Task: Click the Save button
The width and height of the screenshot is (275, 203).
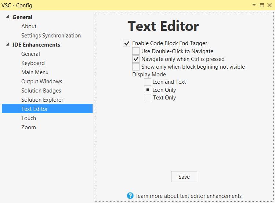Action: [184, 177]
